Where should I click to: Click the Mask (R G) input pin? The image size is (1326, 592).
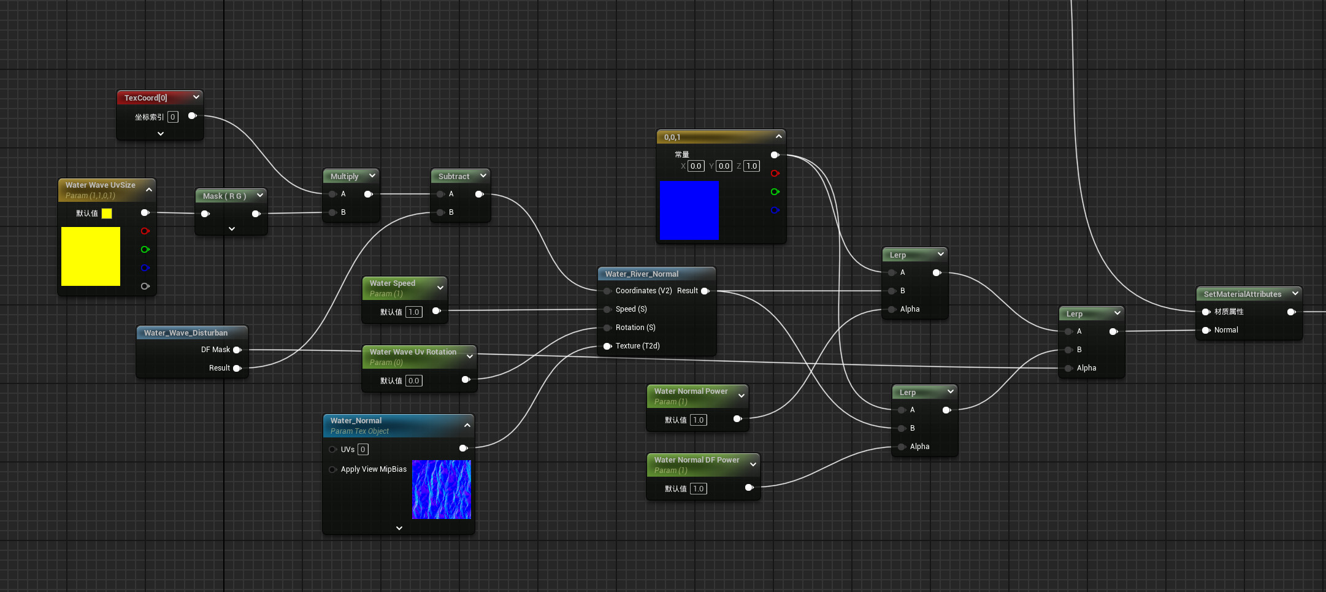pos(205,213)
